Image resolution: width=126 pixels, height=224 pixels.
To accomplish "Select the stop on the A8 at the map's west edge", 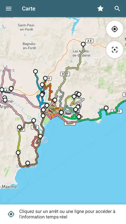I will click(2, 90).
